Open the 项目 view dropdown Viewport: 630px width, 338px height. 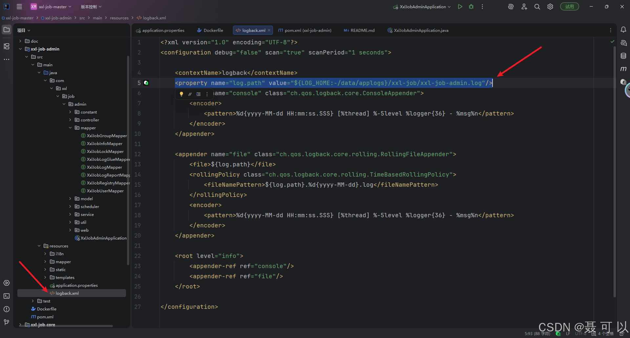tap(24, 30)
